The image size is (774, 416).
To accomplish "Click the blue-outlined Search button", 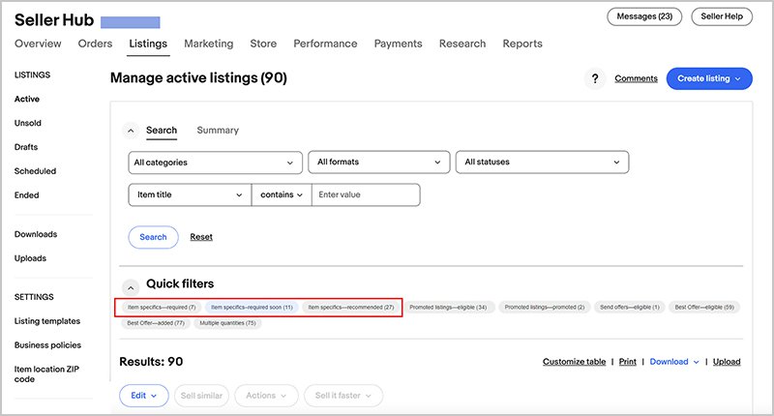I will pos(153,237).
